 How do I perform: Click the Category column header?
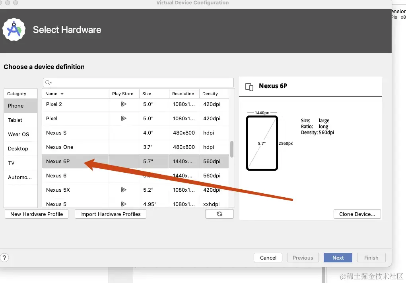[x=20, y=94]
